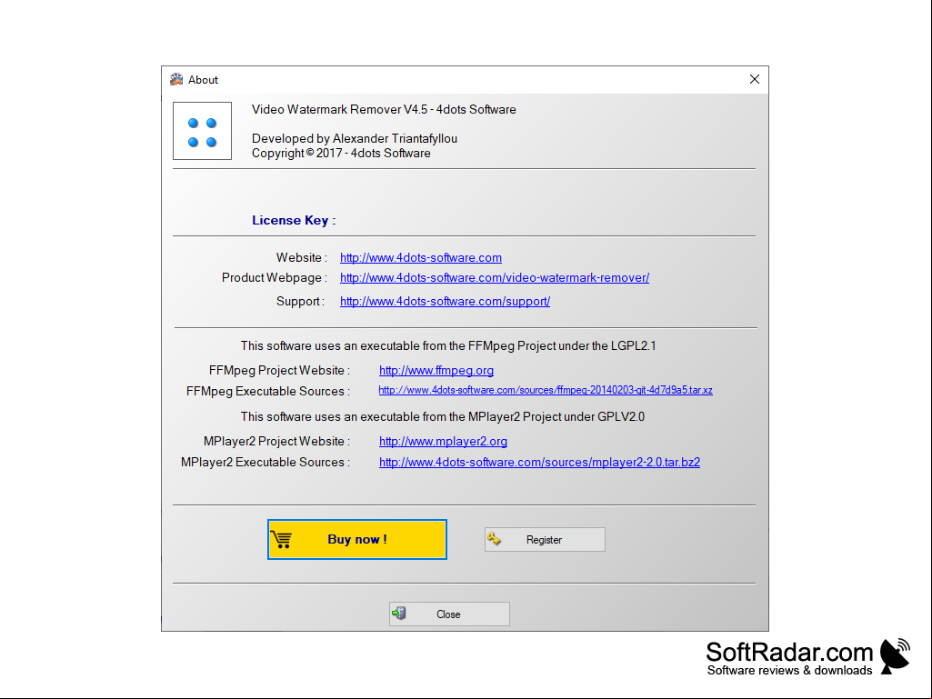This screenshot has height=699, width=932.
Task: Visit the http://www.ffmpeg.org link
Action: tap(436, 370)
